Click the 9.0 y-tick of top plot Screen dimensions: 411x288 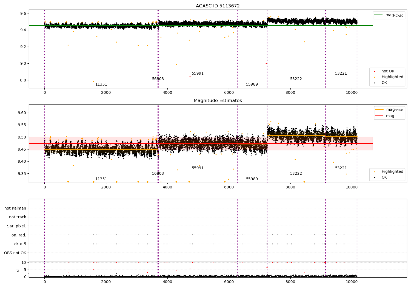(x=23, y=64)
